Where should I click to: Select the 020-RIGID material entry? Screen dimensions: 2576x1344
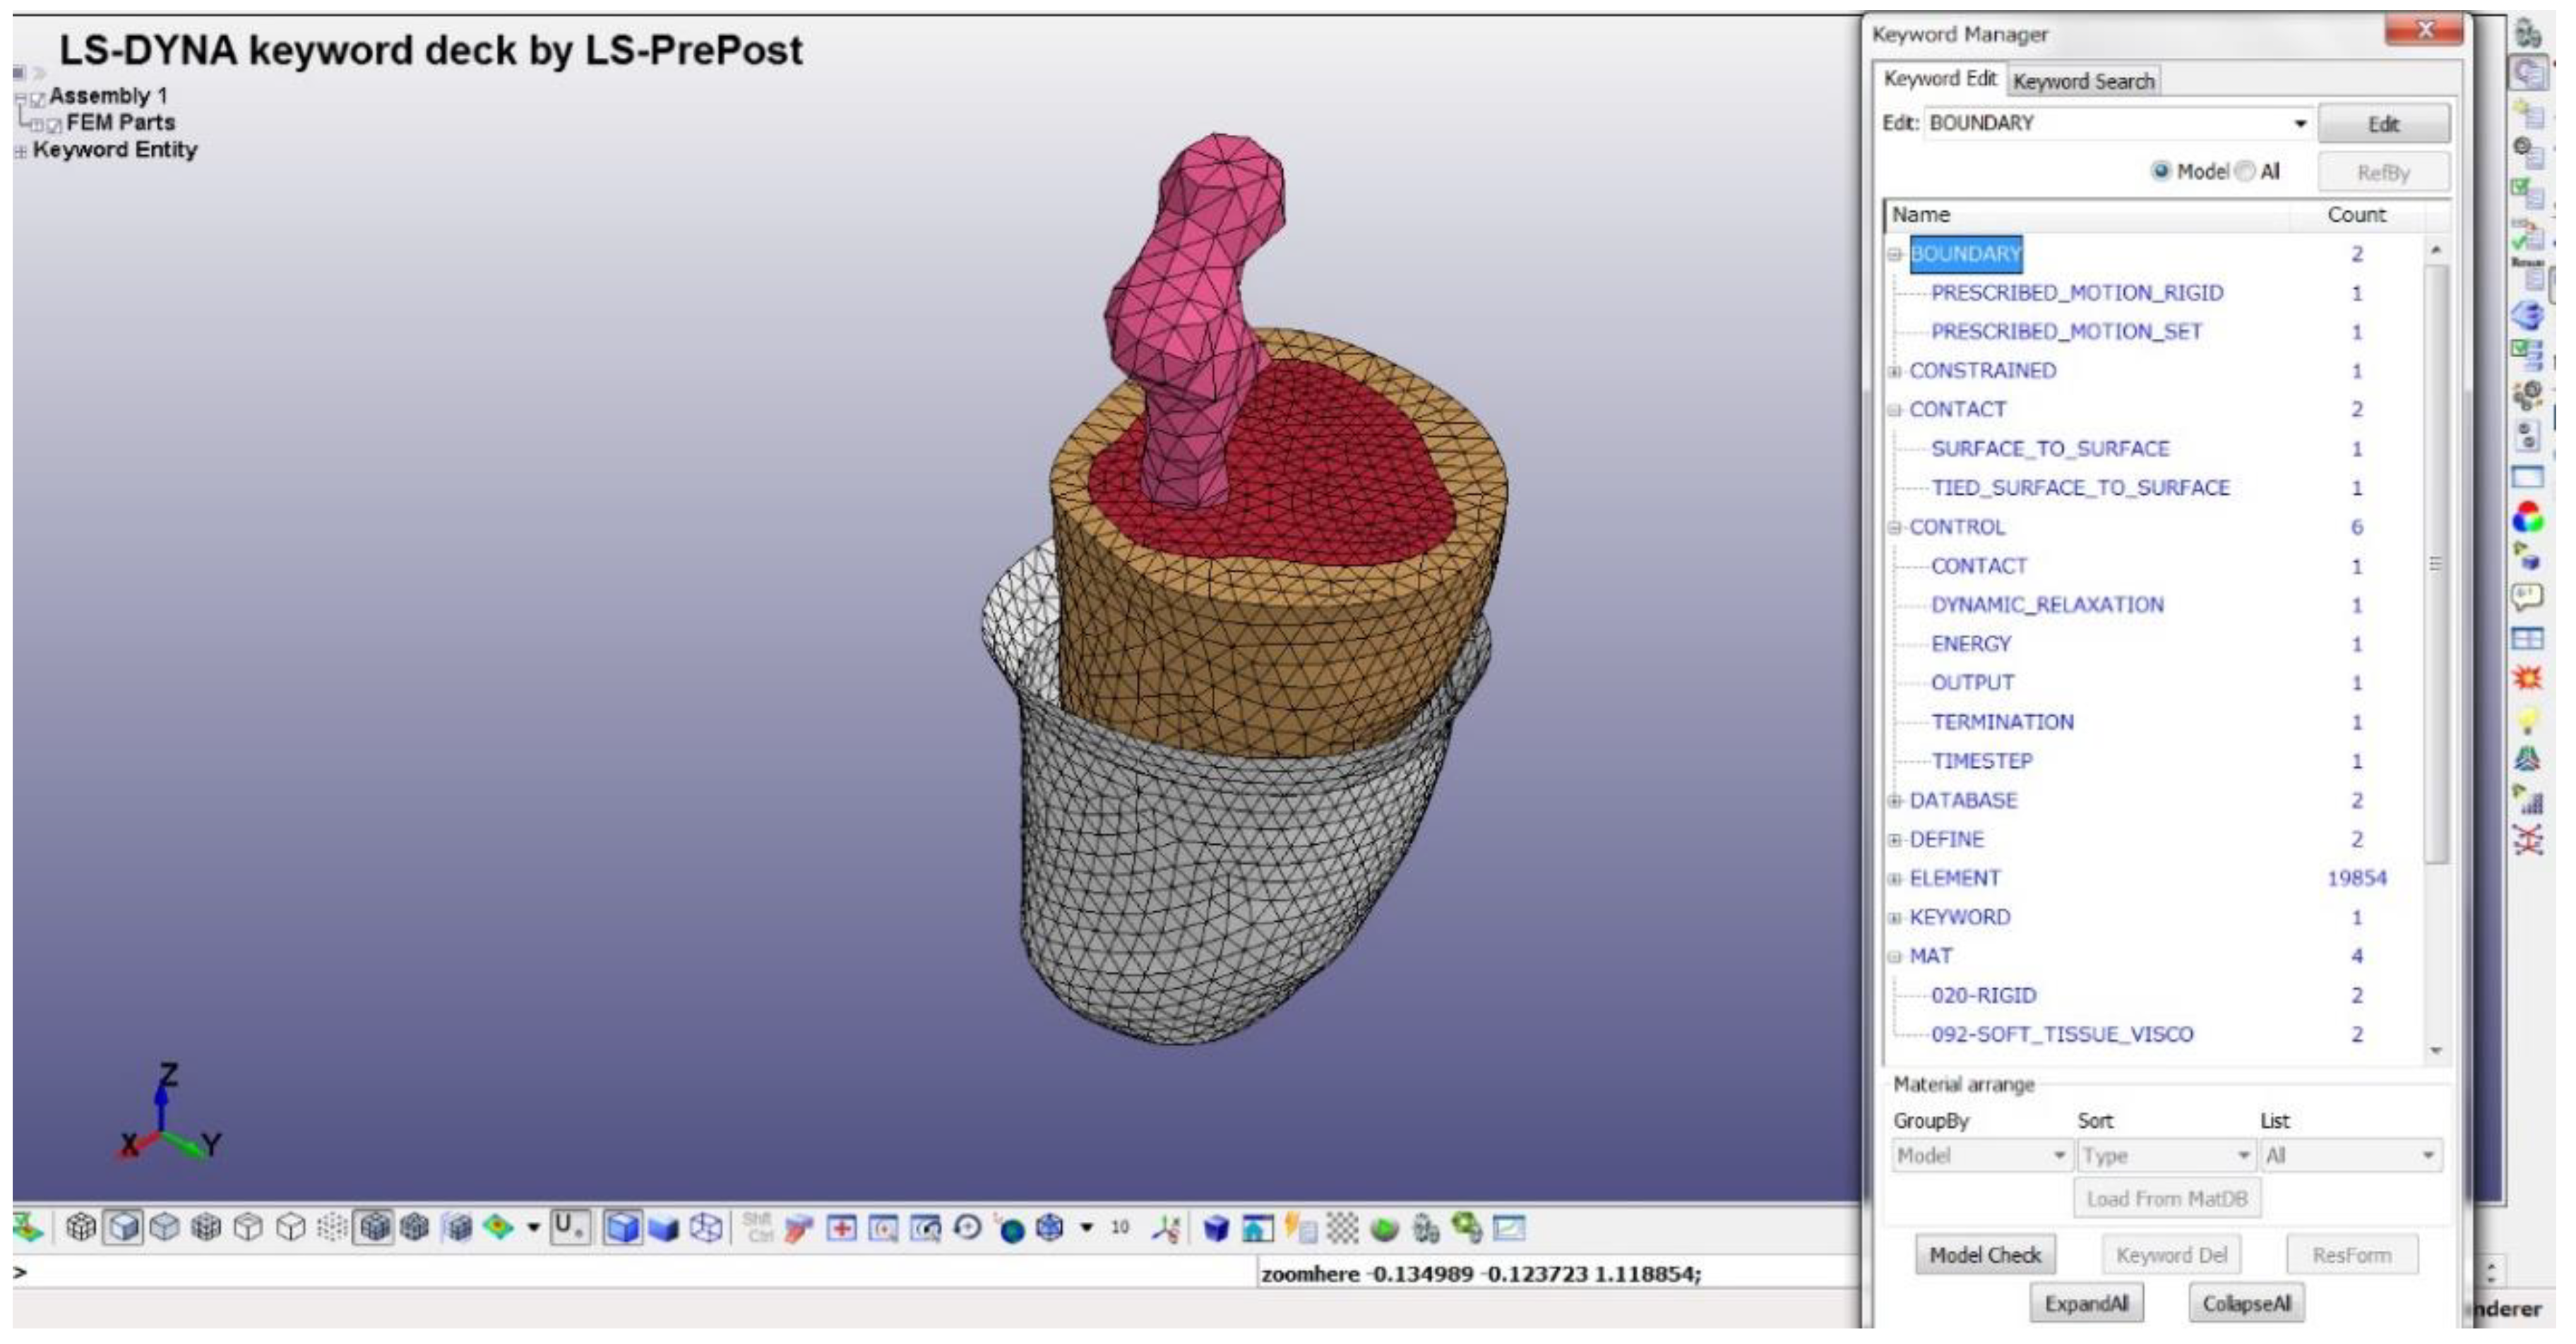1983,995
